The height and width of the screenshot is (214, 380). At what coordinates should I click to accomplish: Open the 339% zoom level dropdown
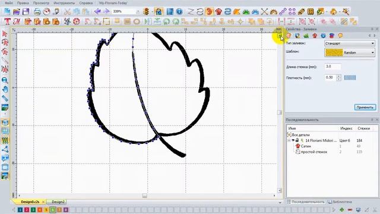(x=138, y=11)
